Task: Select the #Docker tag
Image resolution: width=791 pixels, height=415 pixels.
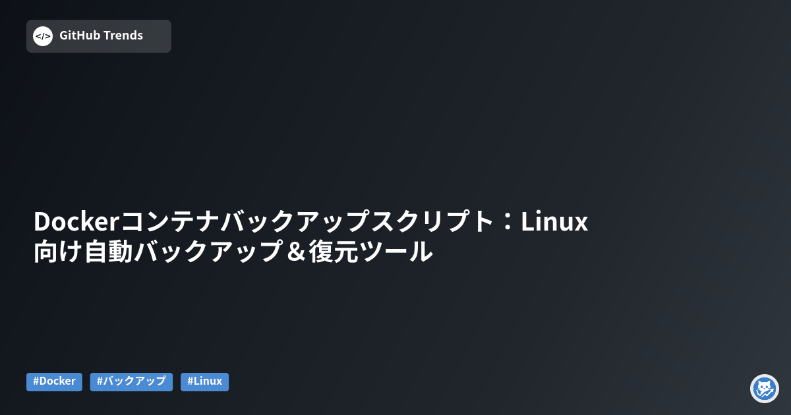Action: click(x=54, y=381)
